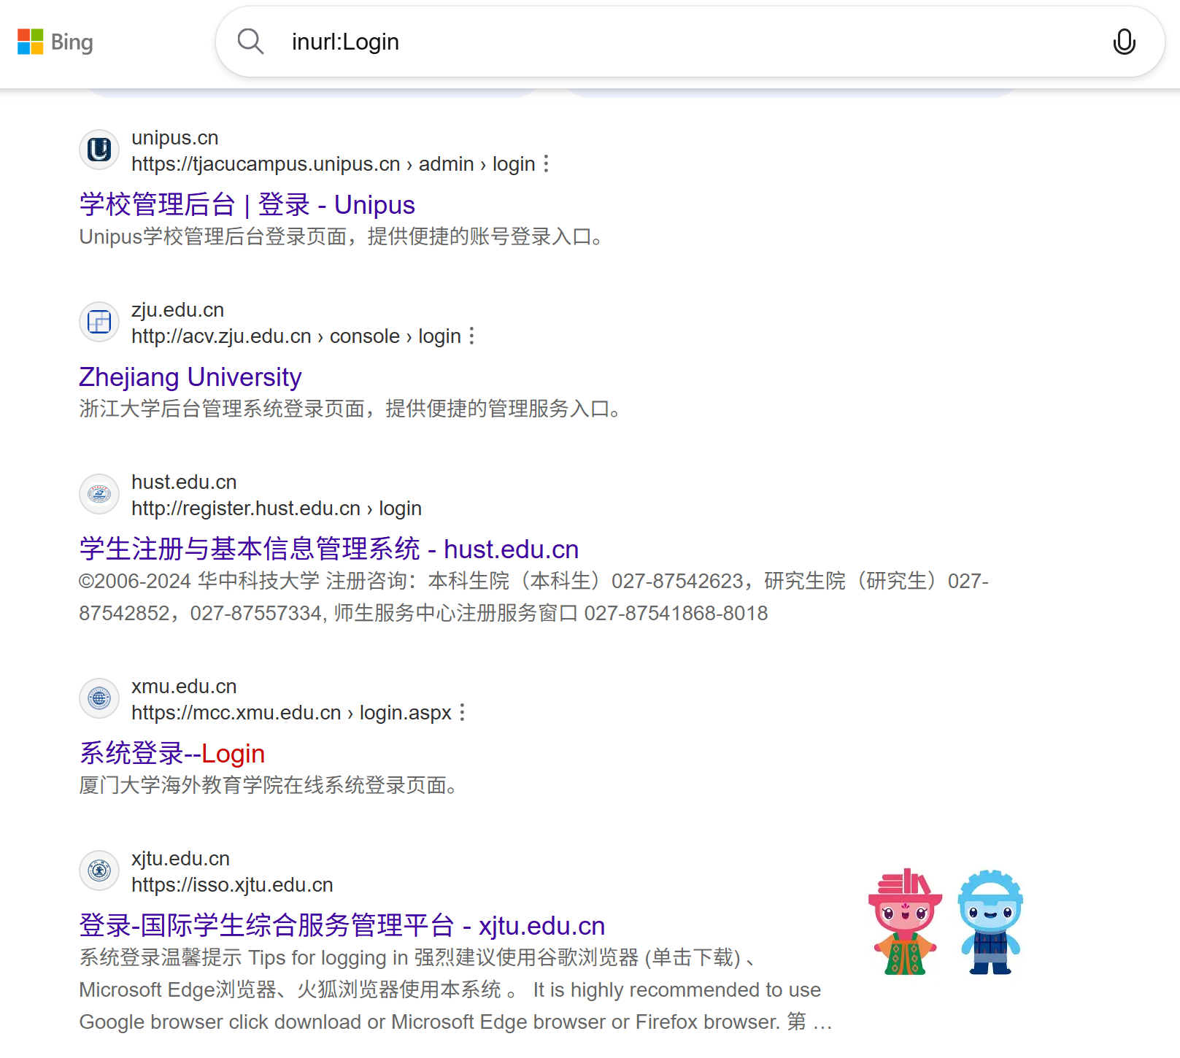Open options menu for the xmu.edu.cn result
This screenshot has height=1058, width=1180.
tap(463, 712)
